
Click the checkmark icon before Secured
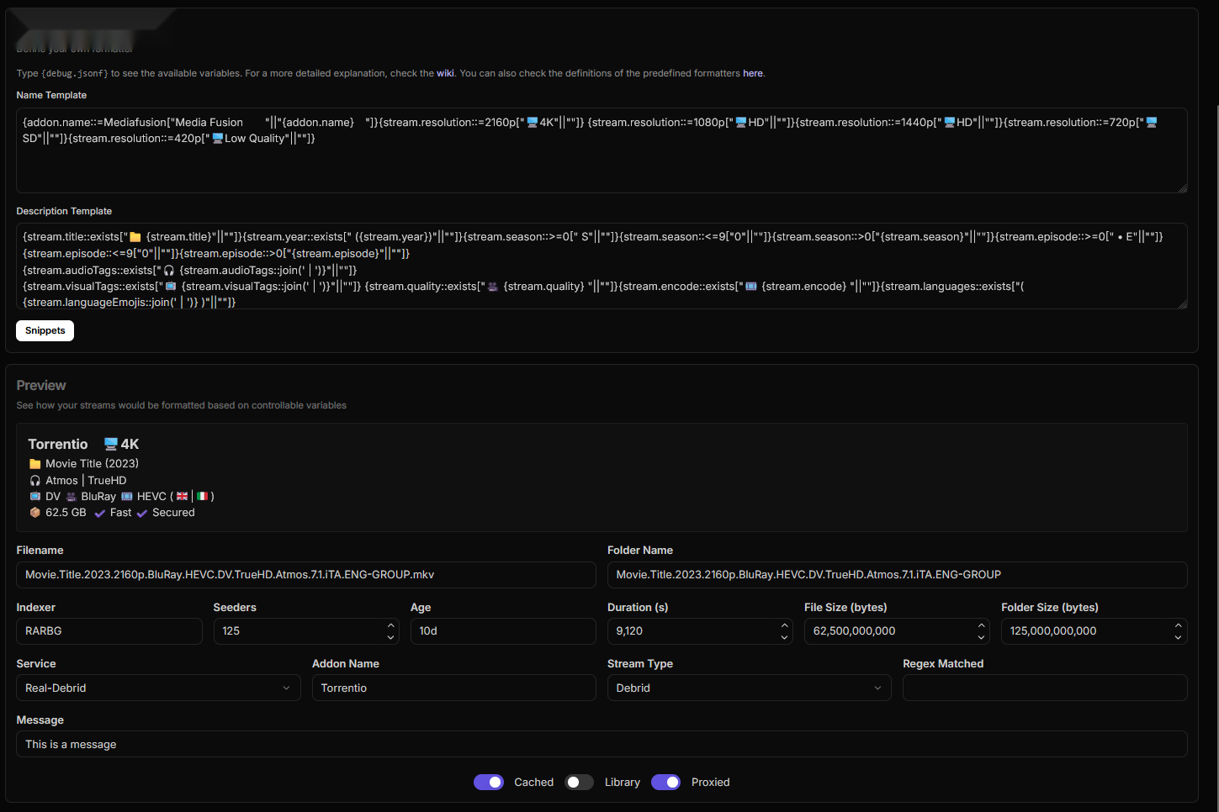142,514
